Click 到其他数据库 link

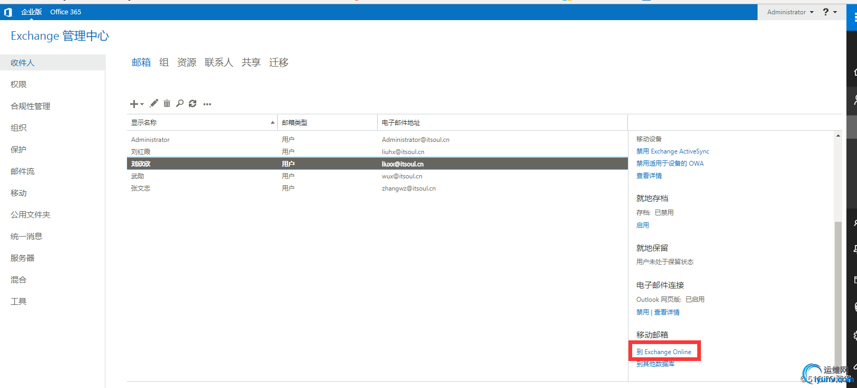pos(655,364)
